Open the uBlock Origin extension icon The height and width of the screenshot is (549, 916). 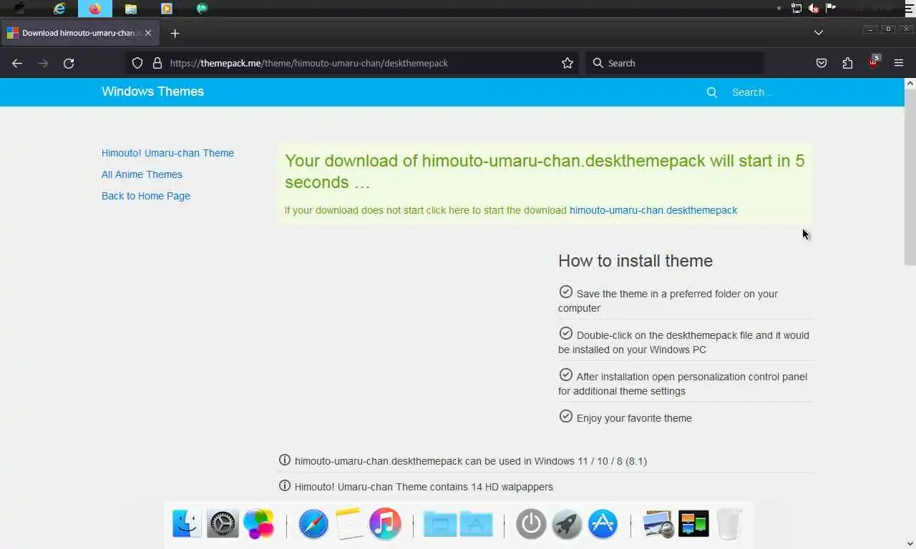tap(873, 62)
